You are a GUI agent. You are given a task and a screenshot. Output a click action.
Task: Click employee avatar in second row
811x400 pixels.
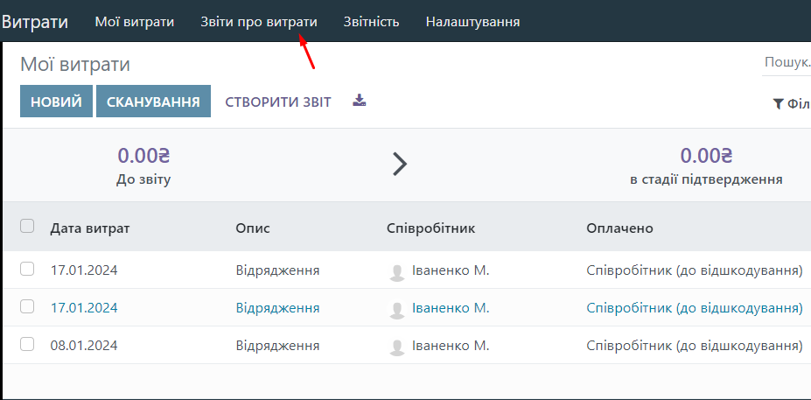(396, 309)
